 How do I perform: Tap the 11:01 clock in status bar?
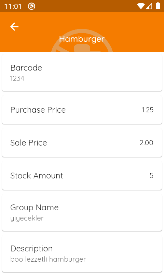pyautogui.click(x=13, y=7)
